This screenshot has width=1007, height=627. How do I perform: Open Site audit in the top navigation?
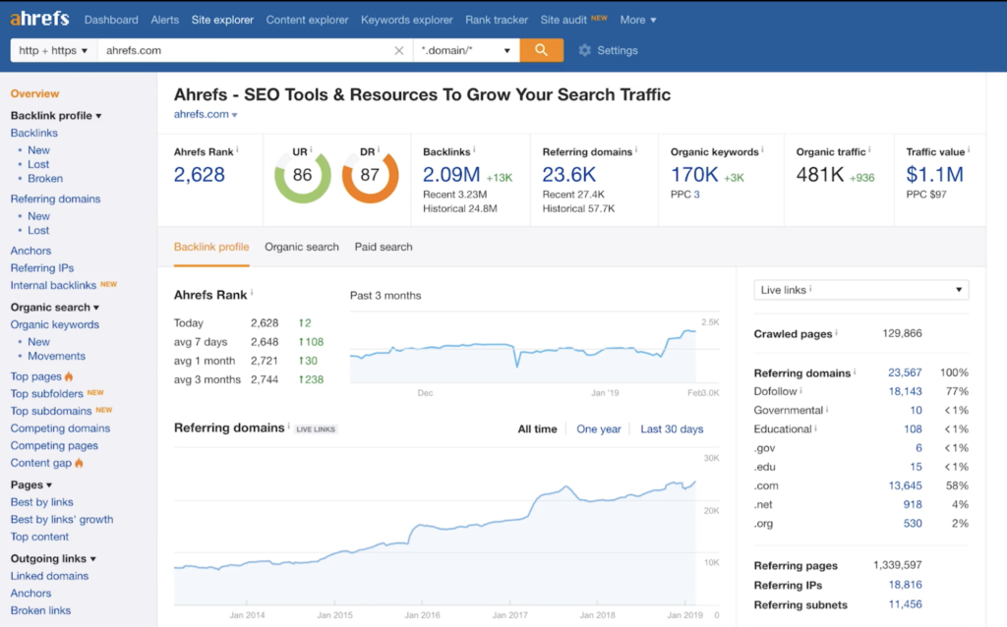563,20
